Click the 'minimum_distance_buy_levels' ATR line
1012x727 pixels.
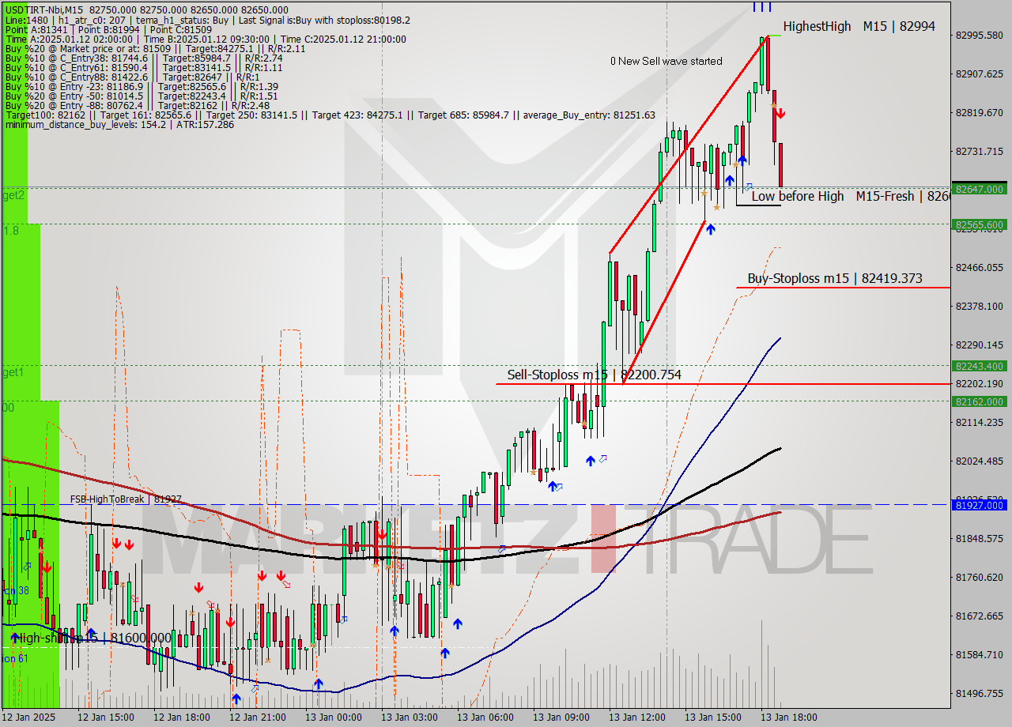[x=119, y=124]
